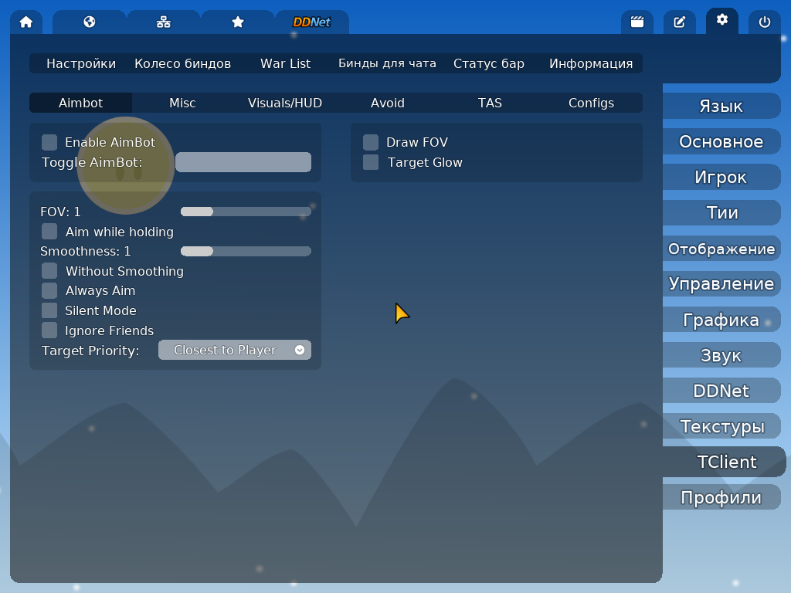The height and width of the screenshot is (593, 791).
Task: Open the Язык settings page
Action: pyautogui.click(x=721, y=106)
